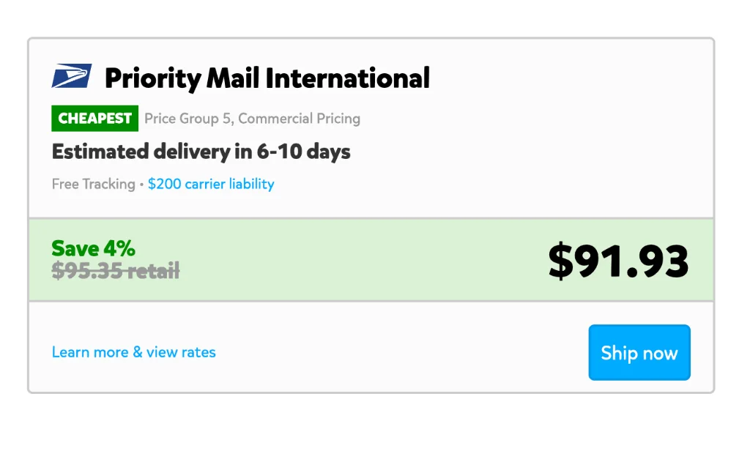The width and height of the screenshot is (750, 451).
Task: Click the word Priority in the heading
Action: pyautogui.click(x=153, y=78)
